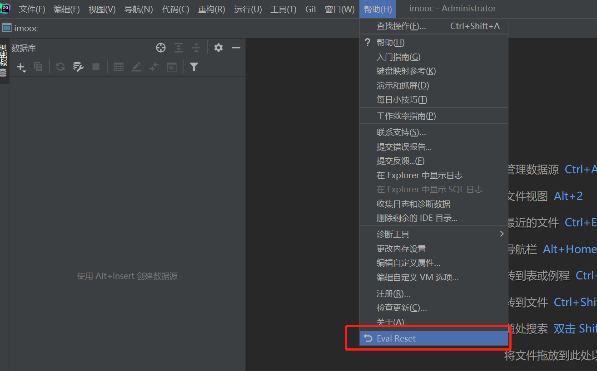Click the Eval Reset menu item
This screenshot has width=597, height=371.
pyautogui.click(x=434, y=338)
